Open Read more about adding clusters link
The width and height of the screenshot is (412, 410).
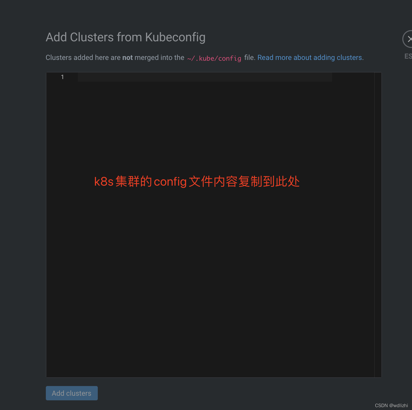pyautogui.click(x=310, y=58)
